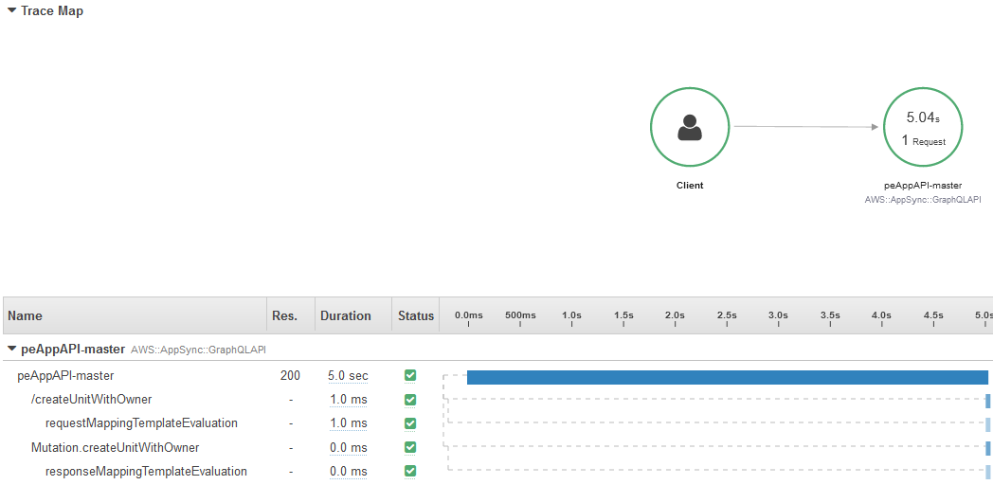Select the responseMappingTemplateEvaluation subsegment
The image size is (993, 485).
click(146, 471)
